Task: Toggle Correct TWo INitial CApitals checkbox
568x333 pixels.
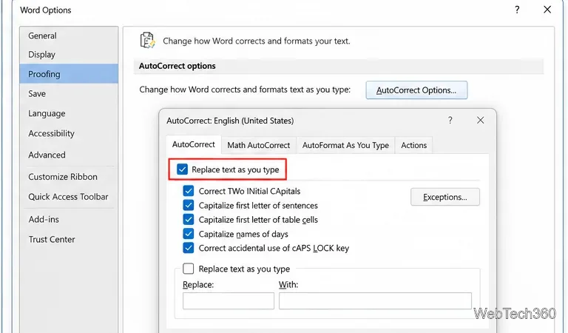Action: click(x=189, y=191)
